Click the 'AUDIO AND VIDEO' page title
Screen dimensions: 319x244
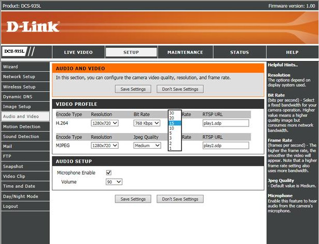[x=80, y=68]
